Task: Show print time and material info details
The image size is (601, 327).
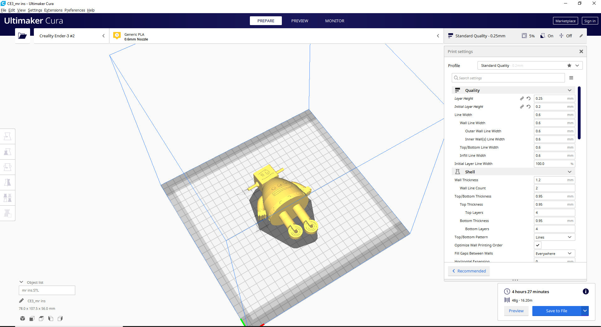Action: [586, 292]
